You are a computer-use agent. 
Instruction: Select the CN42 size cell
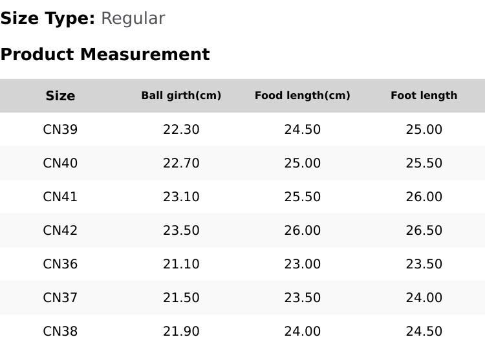click(x=60, y=230)
